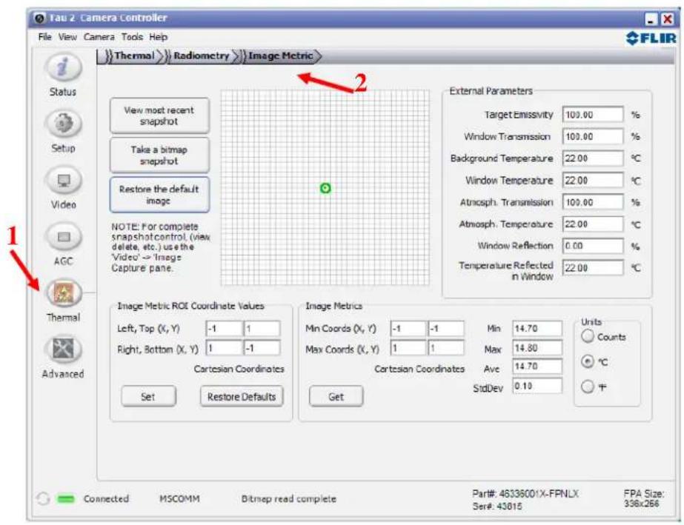
Task: Open the File menu
Action: pyautogui.click(x=45, y=37)
